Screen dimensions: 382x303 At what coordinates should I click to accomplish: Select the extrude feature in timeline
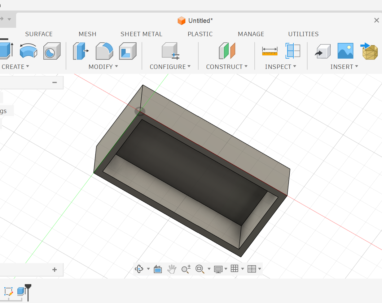coord(21,291)
